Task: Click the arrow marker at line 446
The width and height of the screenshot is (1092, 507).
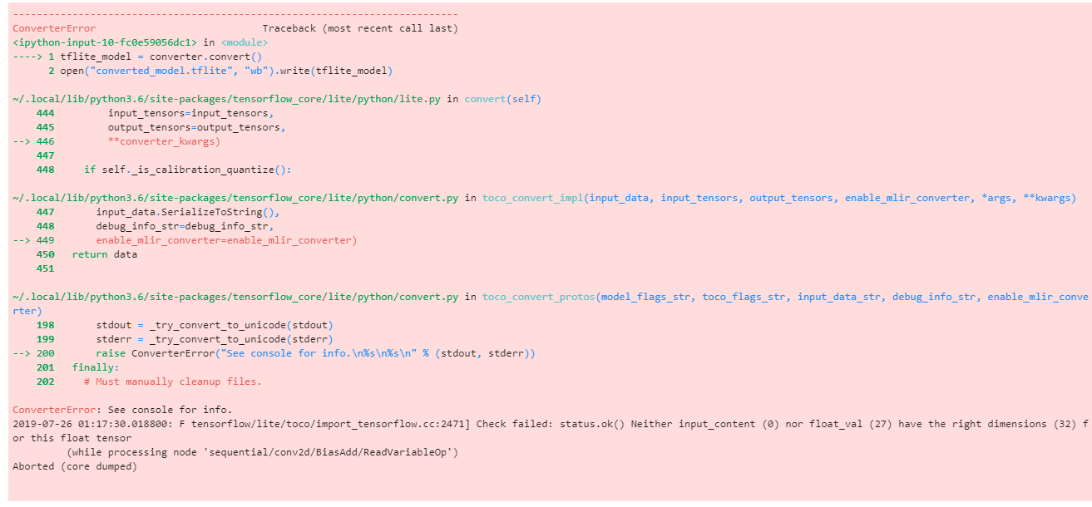Action: coord(22,141)
